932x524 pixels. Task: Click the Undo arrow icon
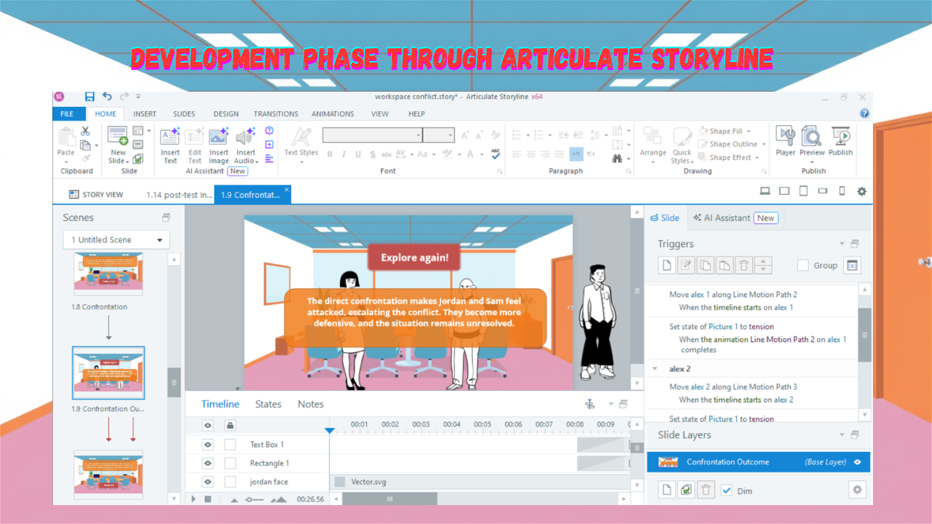[x=107, y=97]
